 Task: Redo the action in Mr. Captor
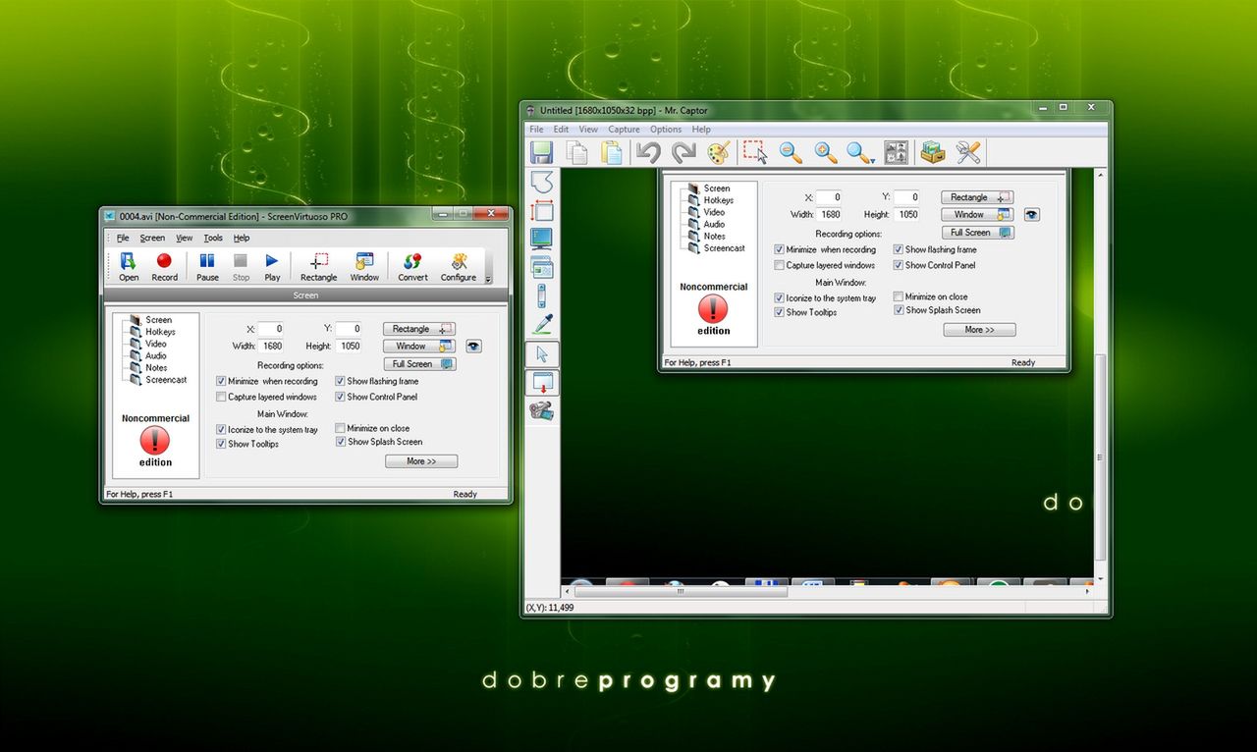tap(683, 152)
